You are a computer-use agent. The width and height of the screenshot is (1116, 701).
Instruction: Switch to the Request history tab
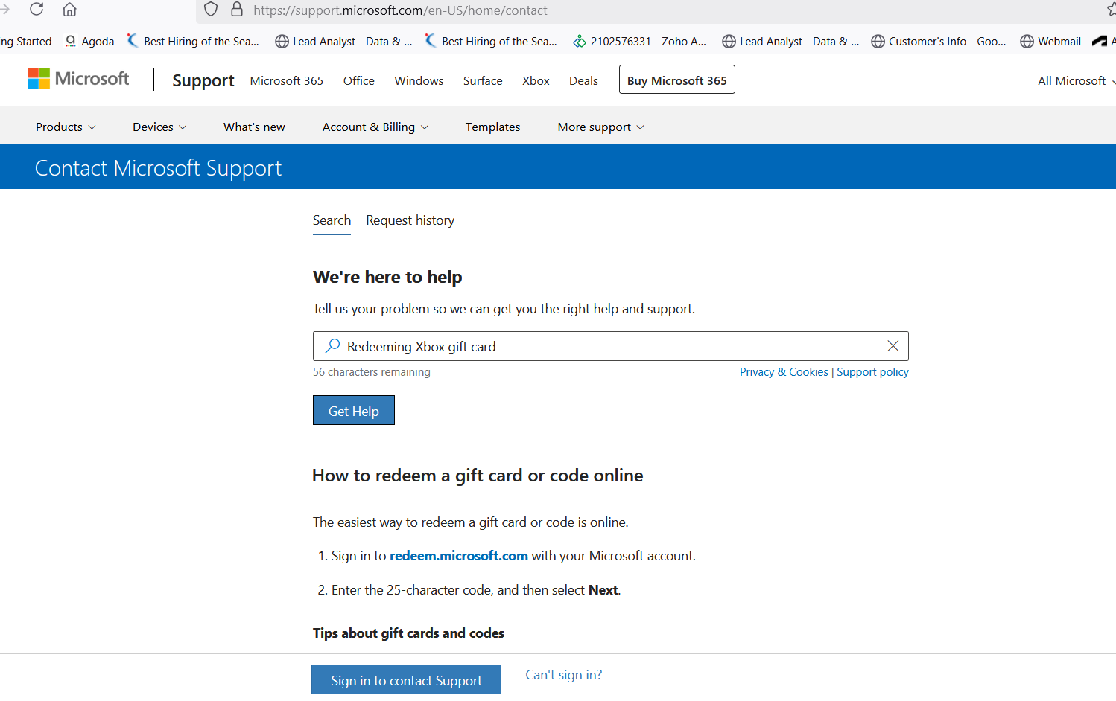410,220
